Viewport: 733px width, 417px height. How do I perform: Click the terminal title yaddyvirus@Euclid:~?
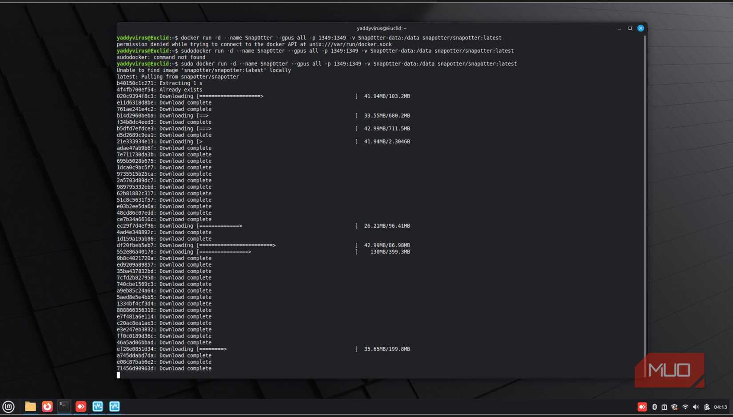click(x=382, y=28)
